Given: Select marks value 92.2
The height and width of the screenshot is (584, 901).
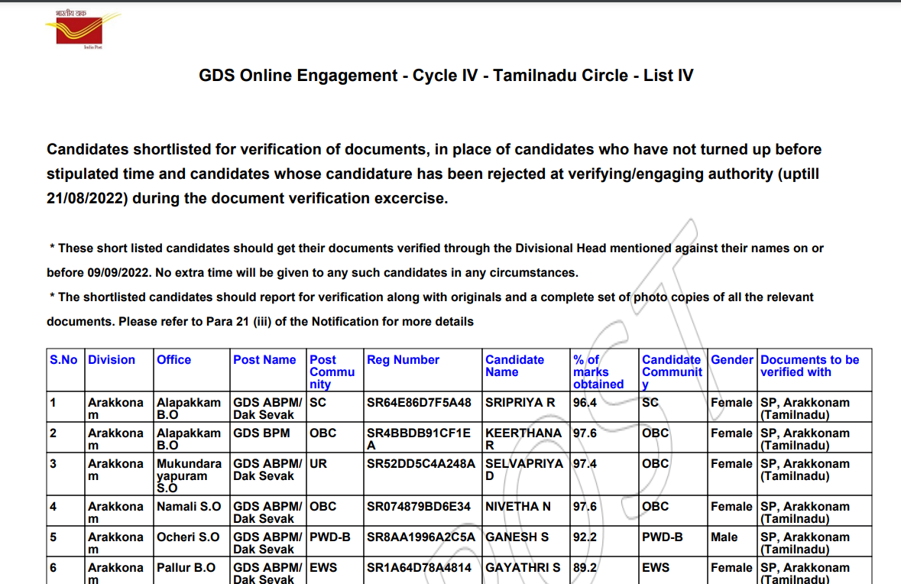Looking at the screenshot, I should point(585,537).
